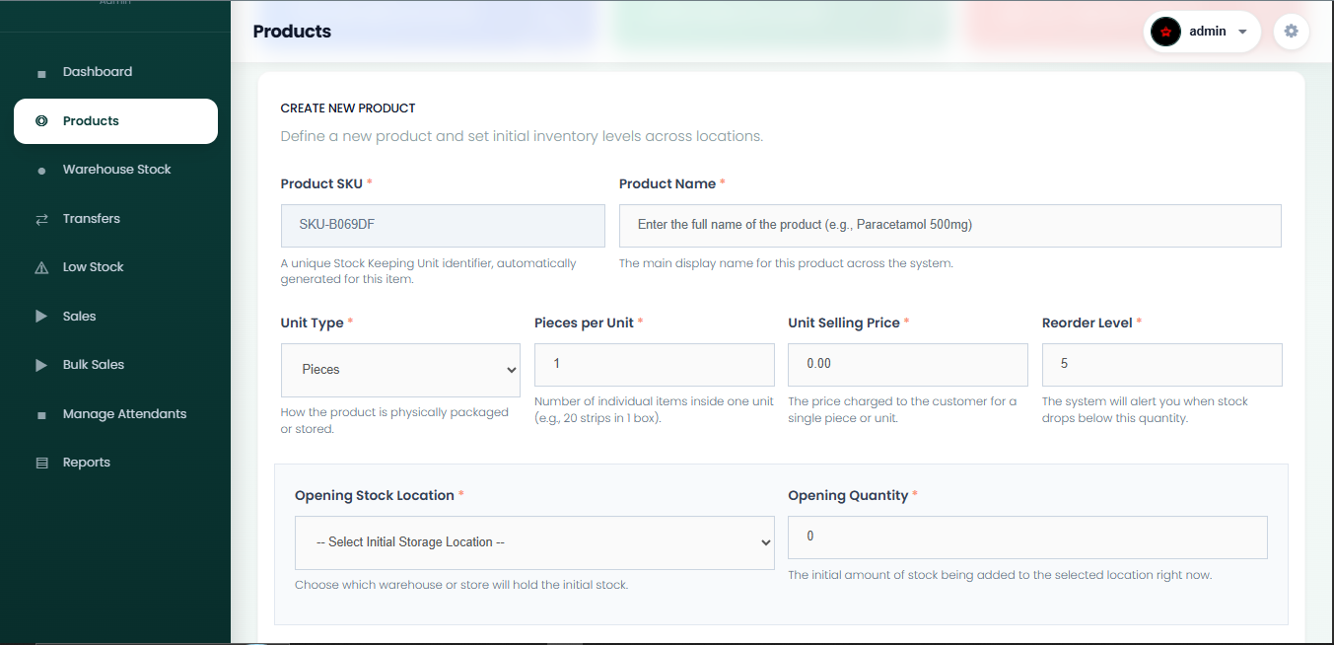Open the Unit Type dropdown
Screen dimensions: 1334x645
click(x=400, y=370)
